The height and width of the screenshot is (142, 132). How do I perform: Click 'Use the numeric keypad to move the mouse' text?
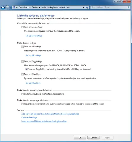[x=52, y=31]
